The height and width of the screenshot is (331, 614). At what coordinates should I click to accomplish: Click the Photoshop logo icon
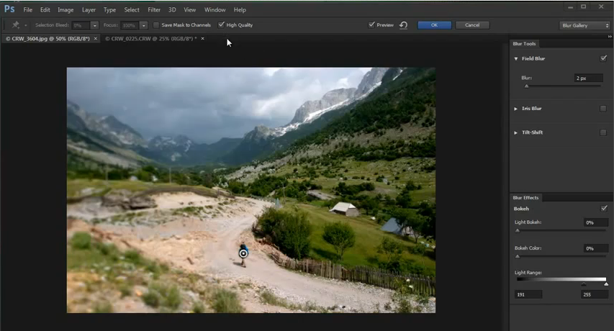click(9, 9)
